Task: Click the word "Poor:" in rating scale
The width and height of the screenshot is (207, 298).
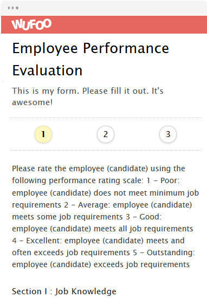Action: click(x=170, y=180)
